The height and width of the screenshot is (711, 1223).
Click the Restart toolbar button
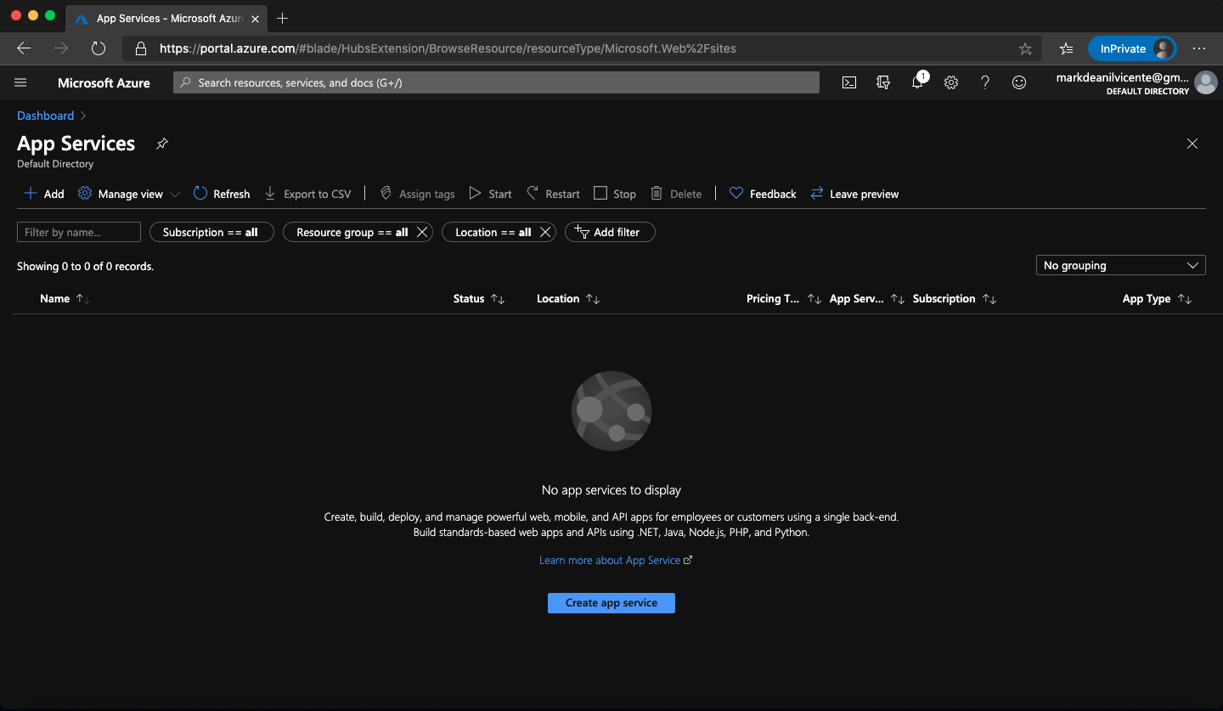[553, 194]
